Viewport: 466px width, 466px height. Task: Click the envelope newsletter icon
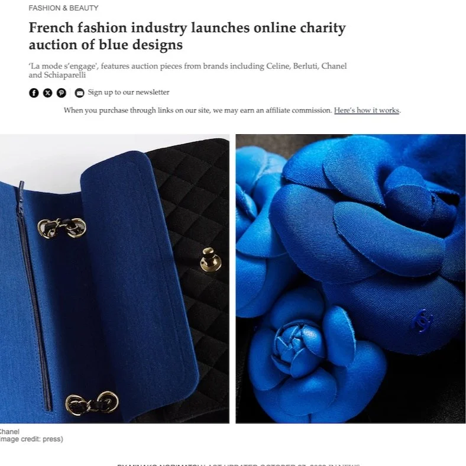pyautogui.click(x=79, y=93)
